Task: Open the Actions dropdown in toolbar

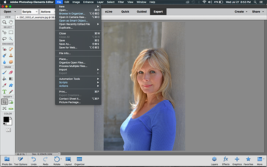Action: [x=48, y=12]
